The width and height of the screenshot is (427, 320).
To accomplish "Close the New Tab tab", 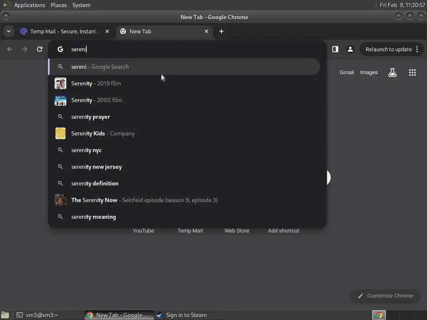I will click(206, 31).
